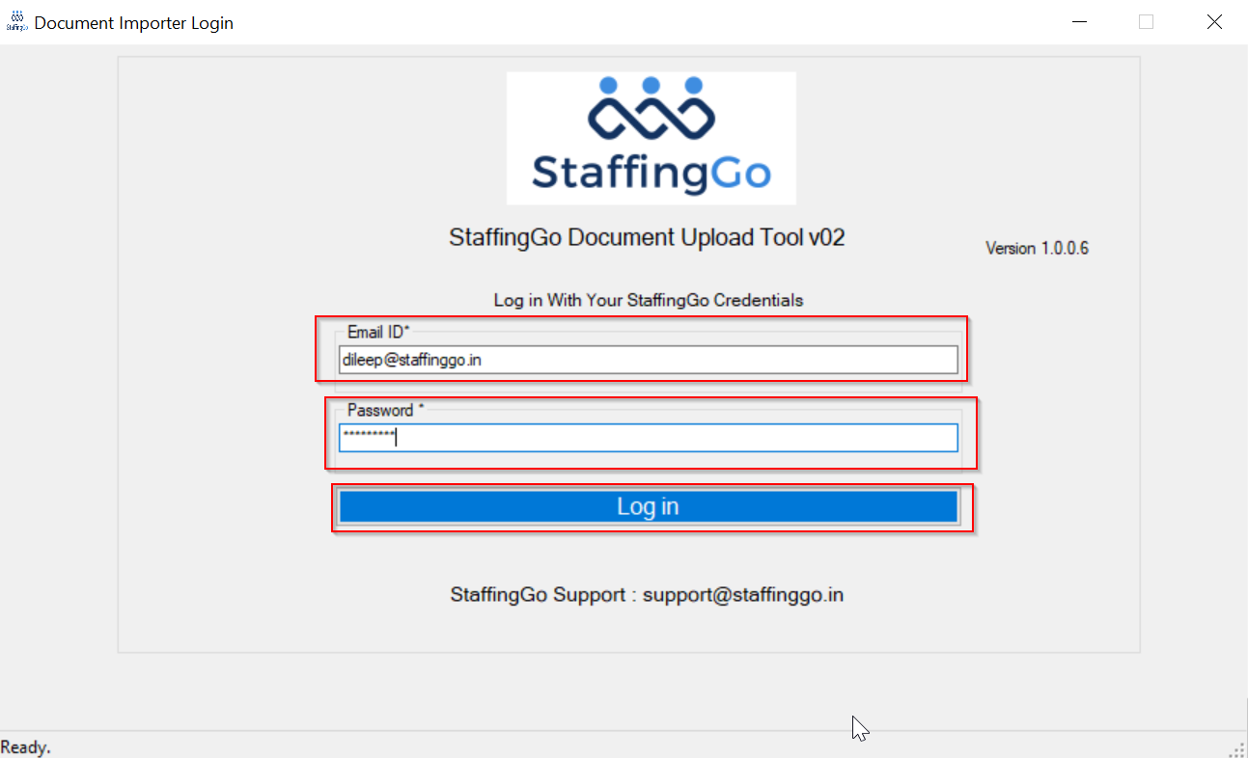
Task: Click the blue Log in button
Action: (648, 506)
